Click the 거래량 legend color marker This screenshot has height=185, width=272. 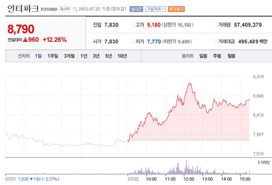click(x=259, y=162)
